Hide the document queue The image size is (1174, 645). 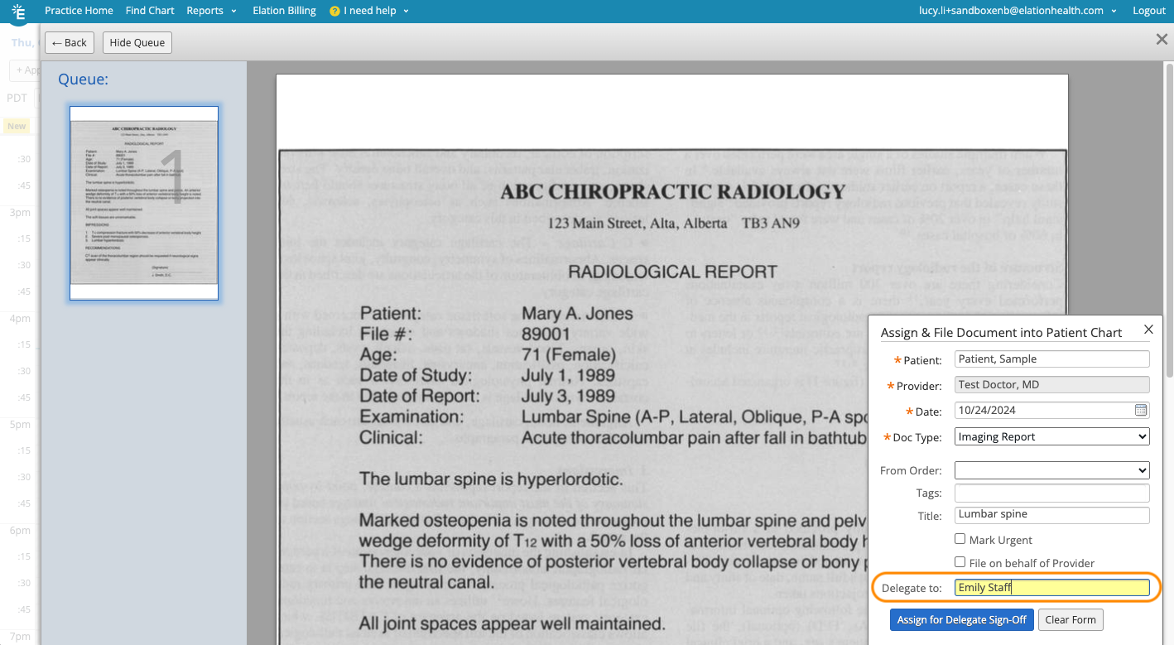(x=137, y=42)
